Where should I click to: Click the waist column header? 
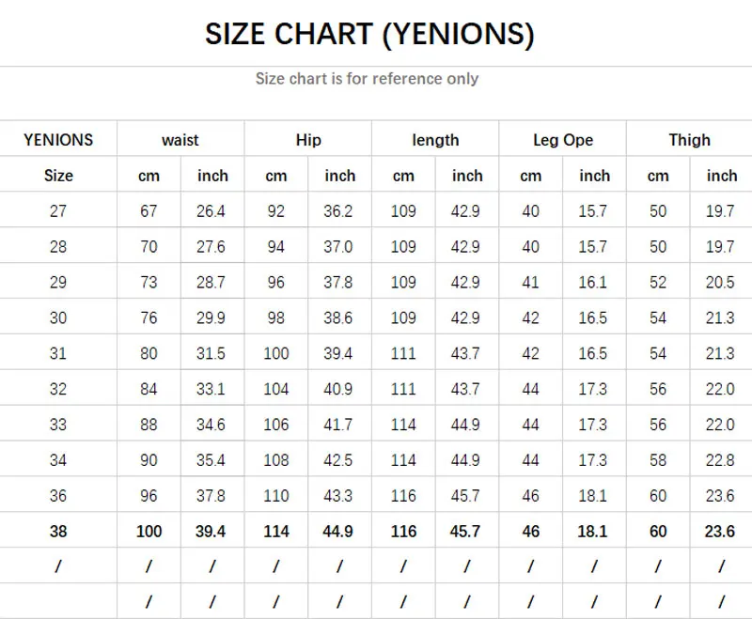[x=180, y=140]
